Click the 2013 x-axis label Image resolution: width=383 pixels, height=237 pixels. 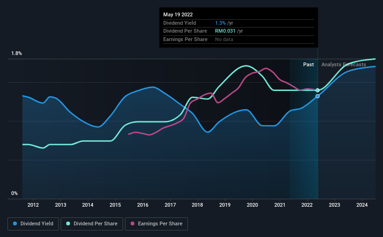61,205
